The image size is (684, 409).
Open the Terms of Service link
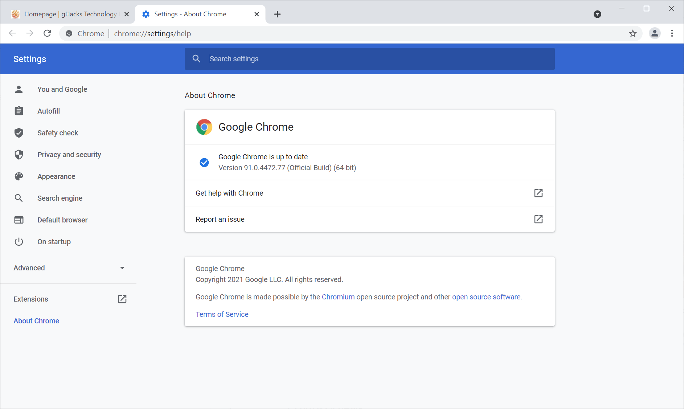pos(222,314)
